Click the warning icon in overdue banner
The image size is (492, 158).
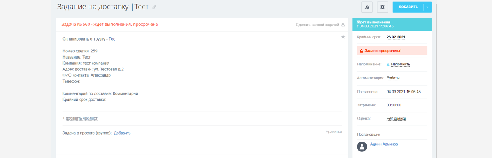(361, 51)
